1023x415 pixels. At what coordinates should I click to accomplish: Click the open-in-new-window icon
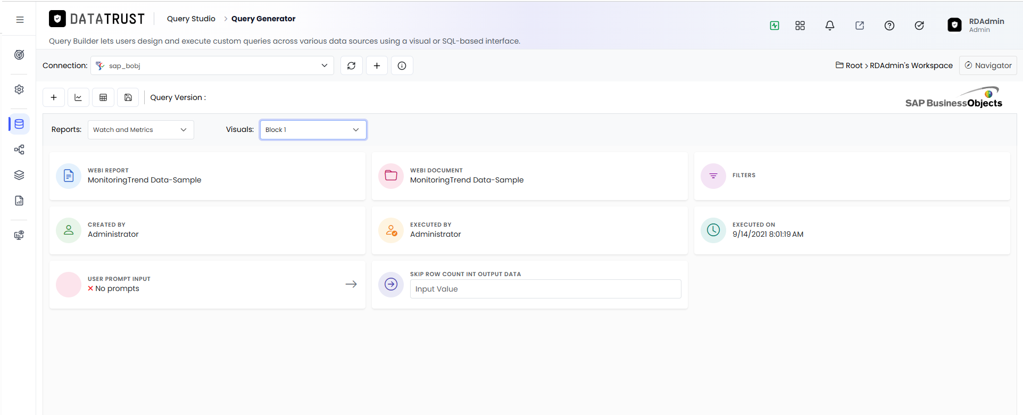(x=860, y=26)
